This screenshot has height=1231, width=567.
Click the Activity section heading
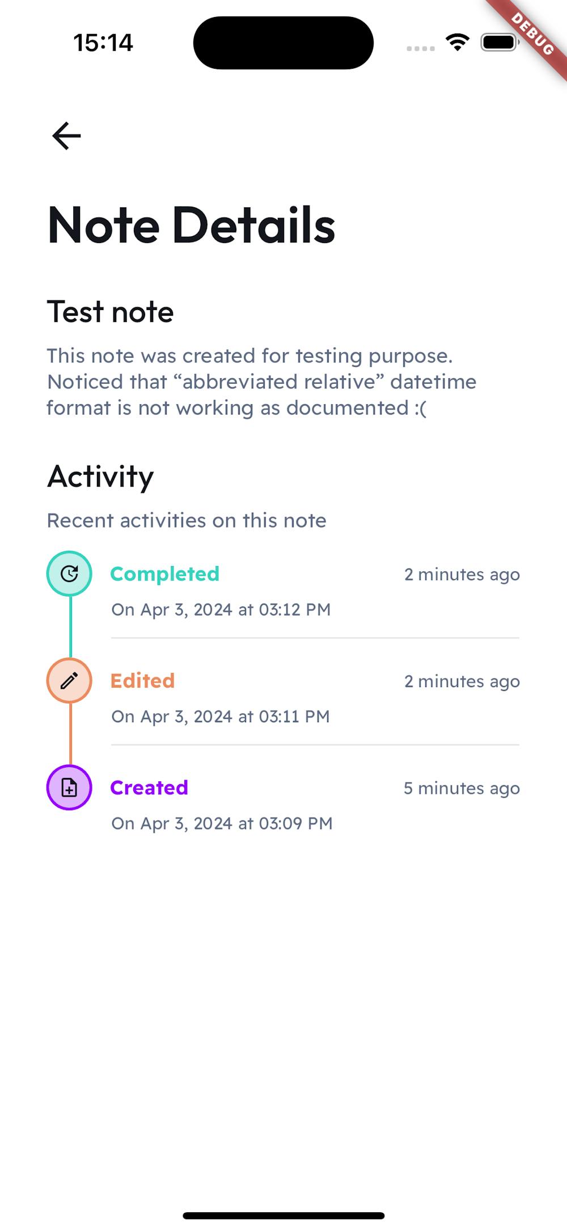100,476
